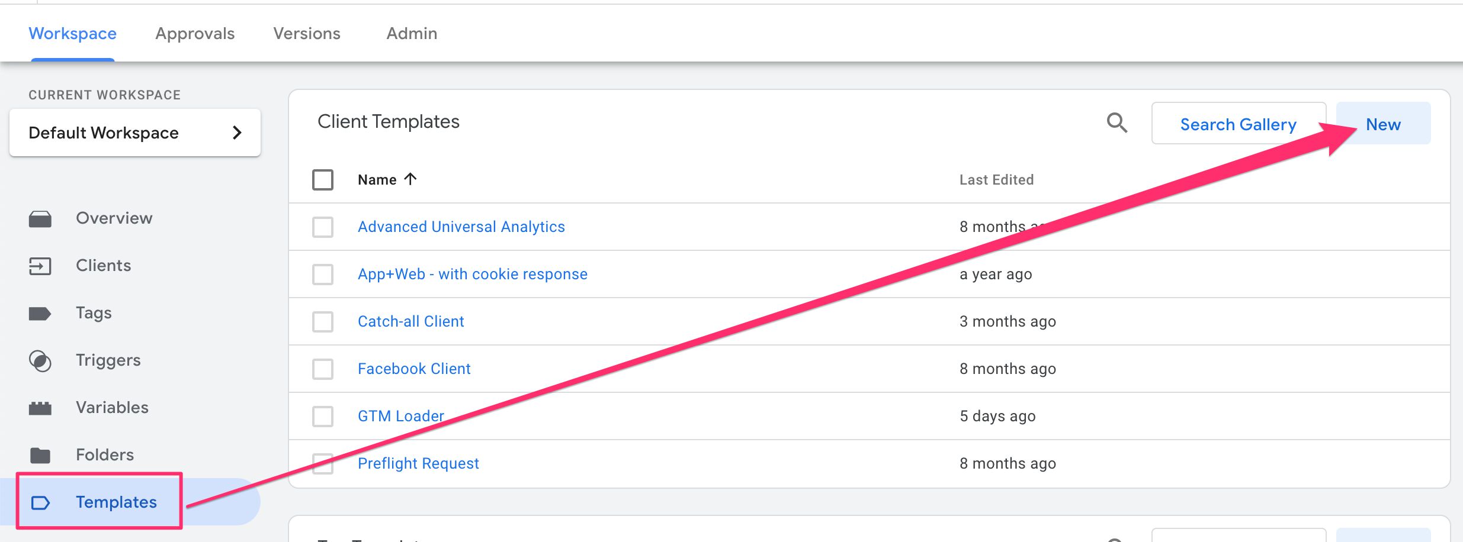This screenshot has height=542, width=1463.
Task: Click the Clients sidebar icon
Action: (x=40, y=266)
